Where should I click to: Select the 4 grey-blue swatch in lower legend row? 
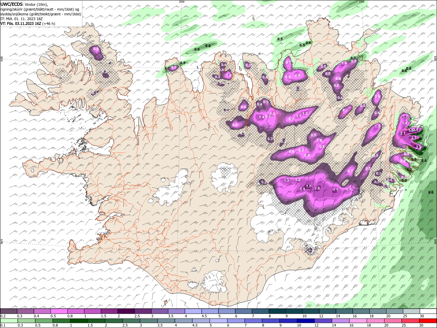point(183,321)
